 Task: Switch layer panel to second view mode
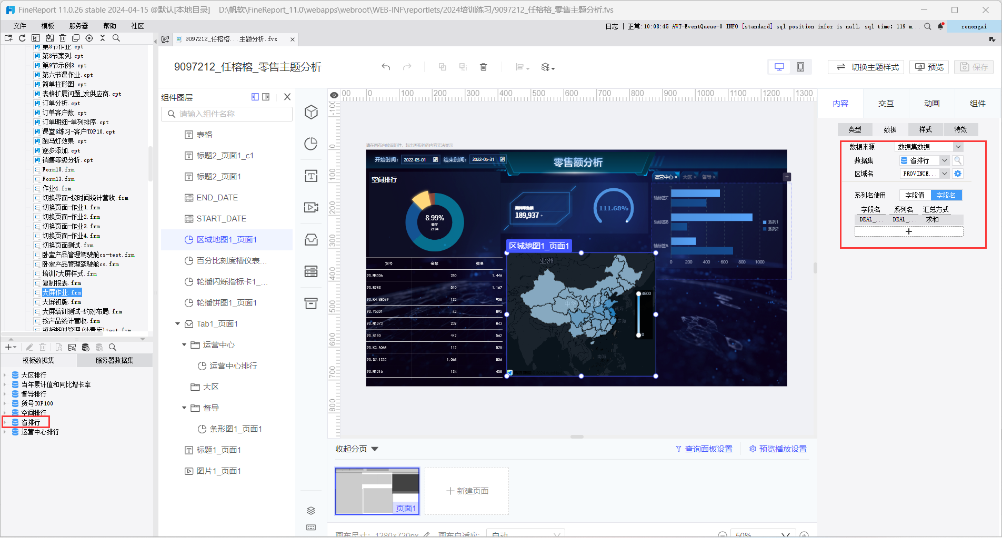(266, 97)
